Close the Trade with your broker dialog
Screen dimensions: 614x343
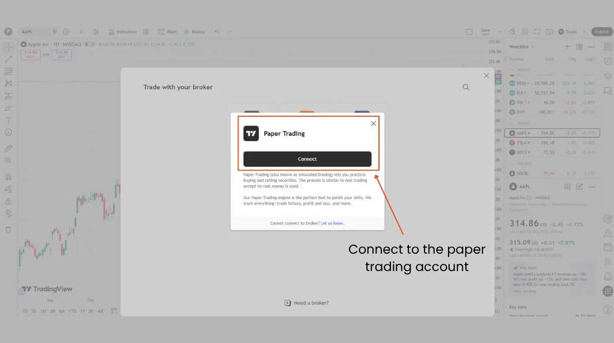pos(486,76)
